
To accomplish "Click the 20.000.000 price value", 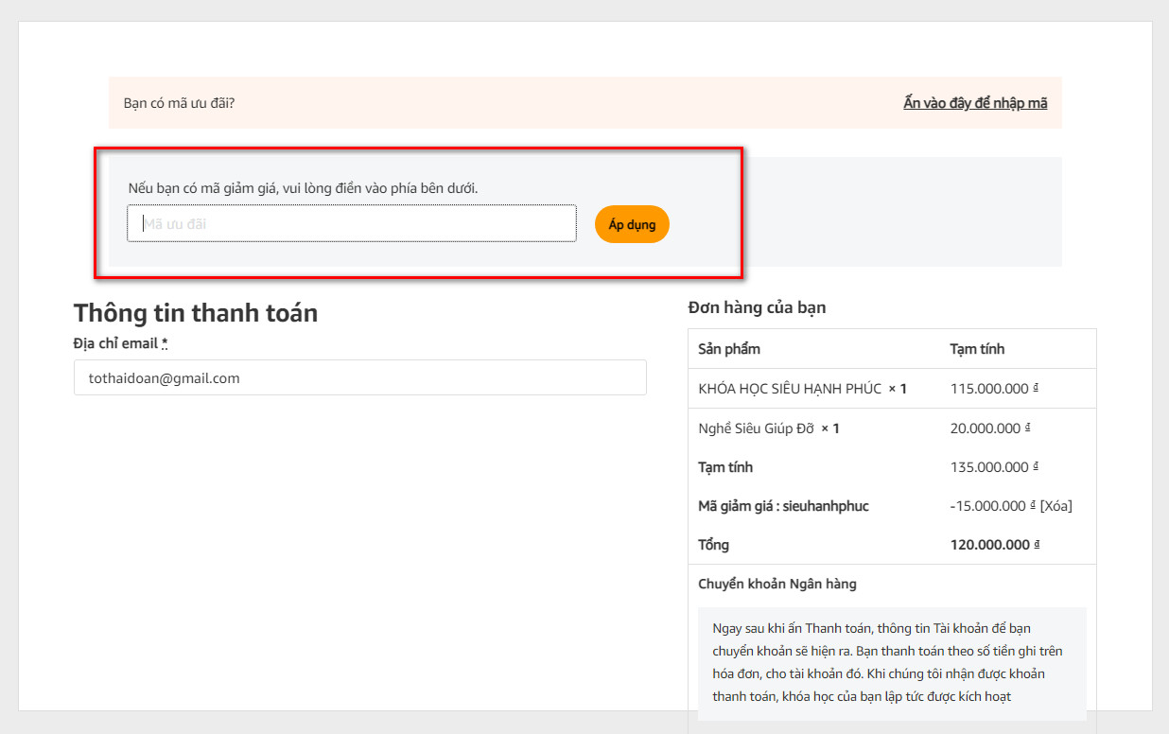I will (991, 428).
